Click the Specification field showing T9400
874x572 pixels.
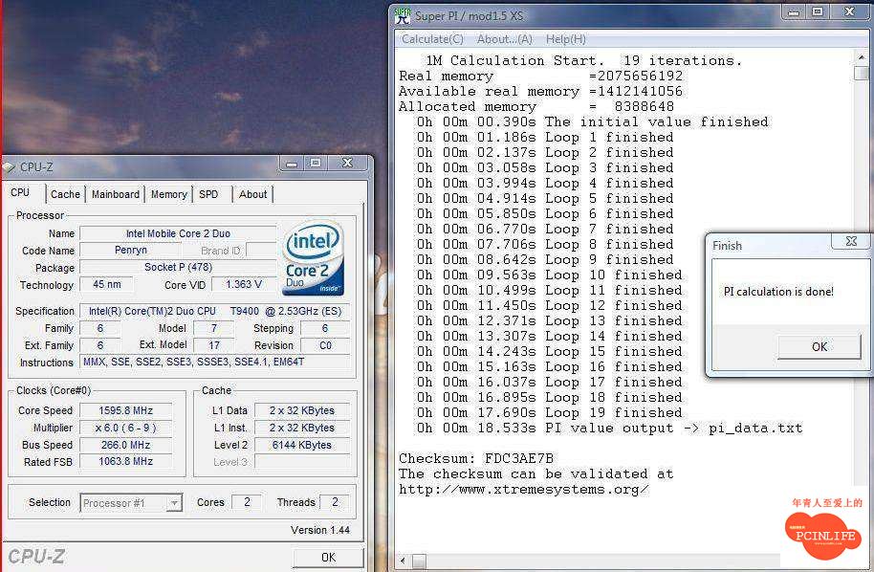(x=215, y=311)
